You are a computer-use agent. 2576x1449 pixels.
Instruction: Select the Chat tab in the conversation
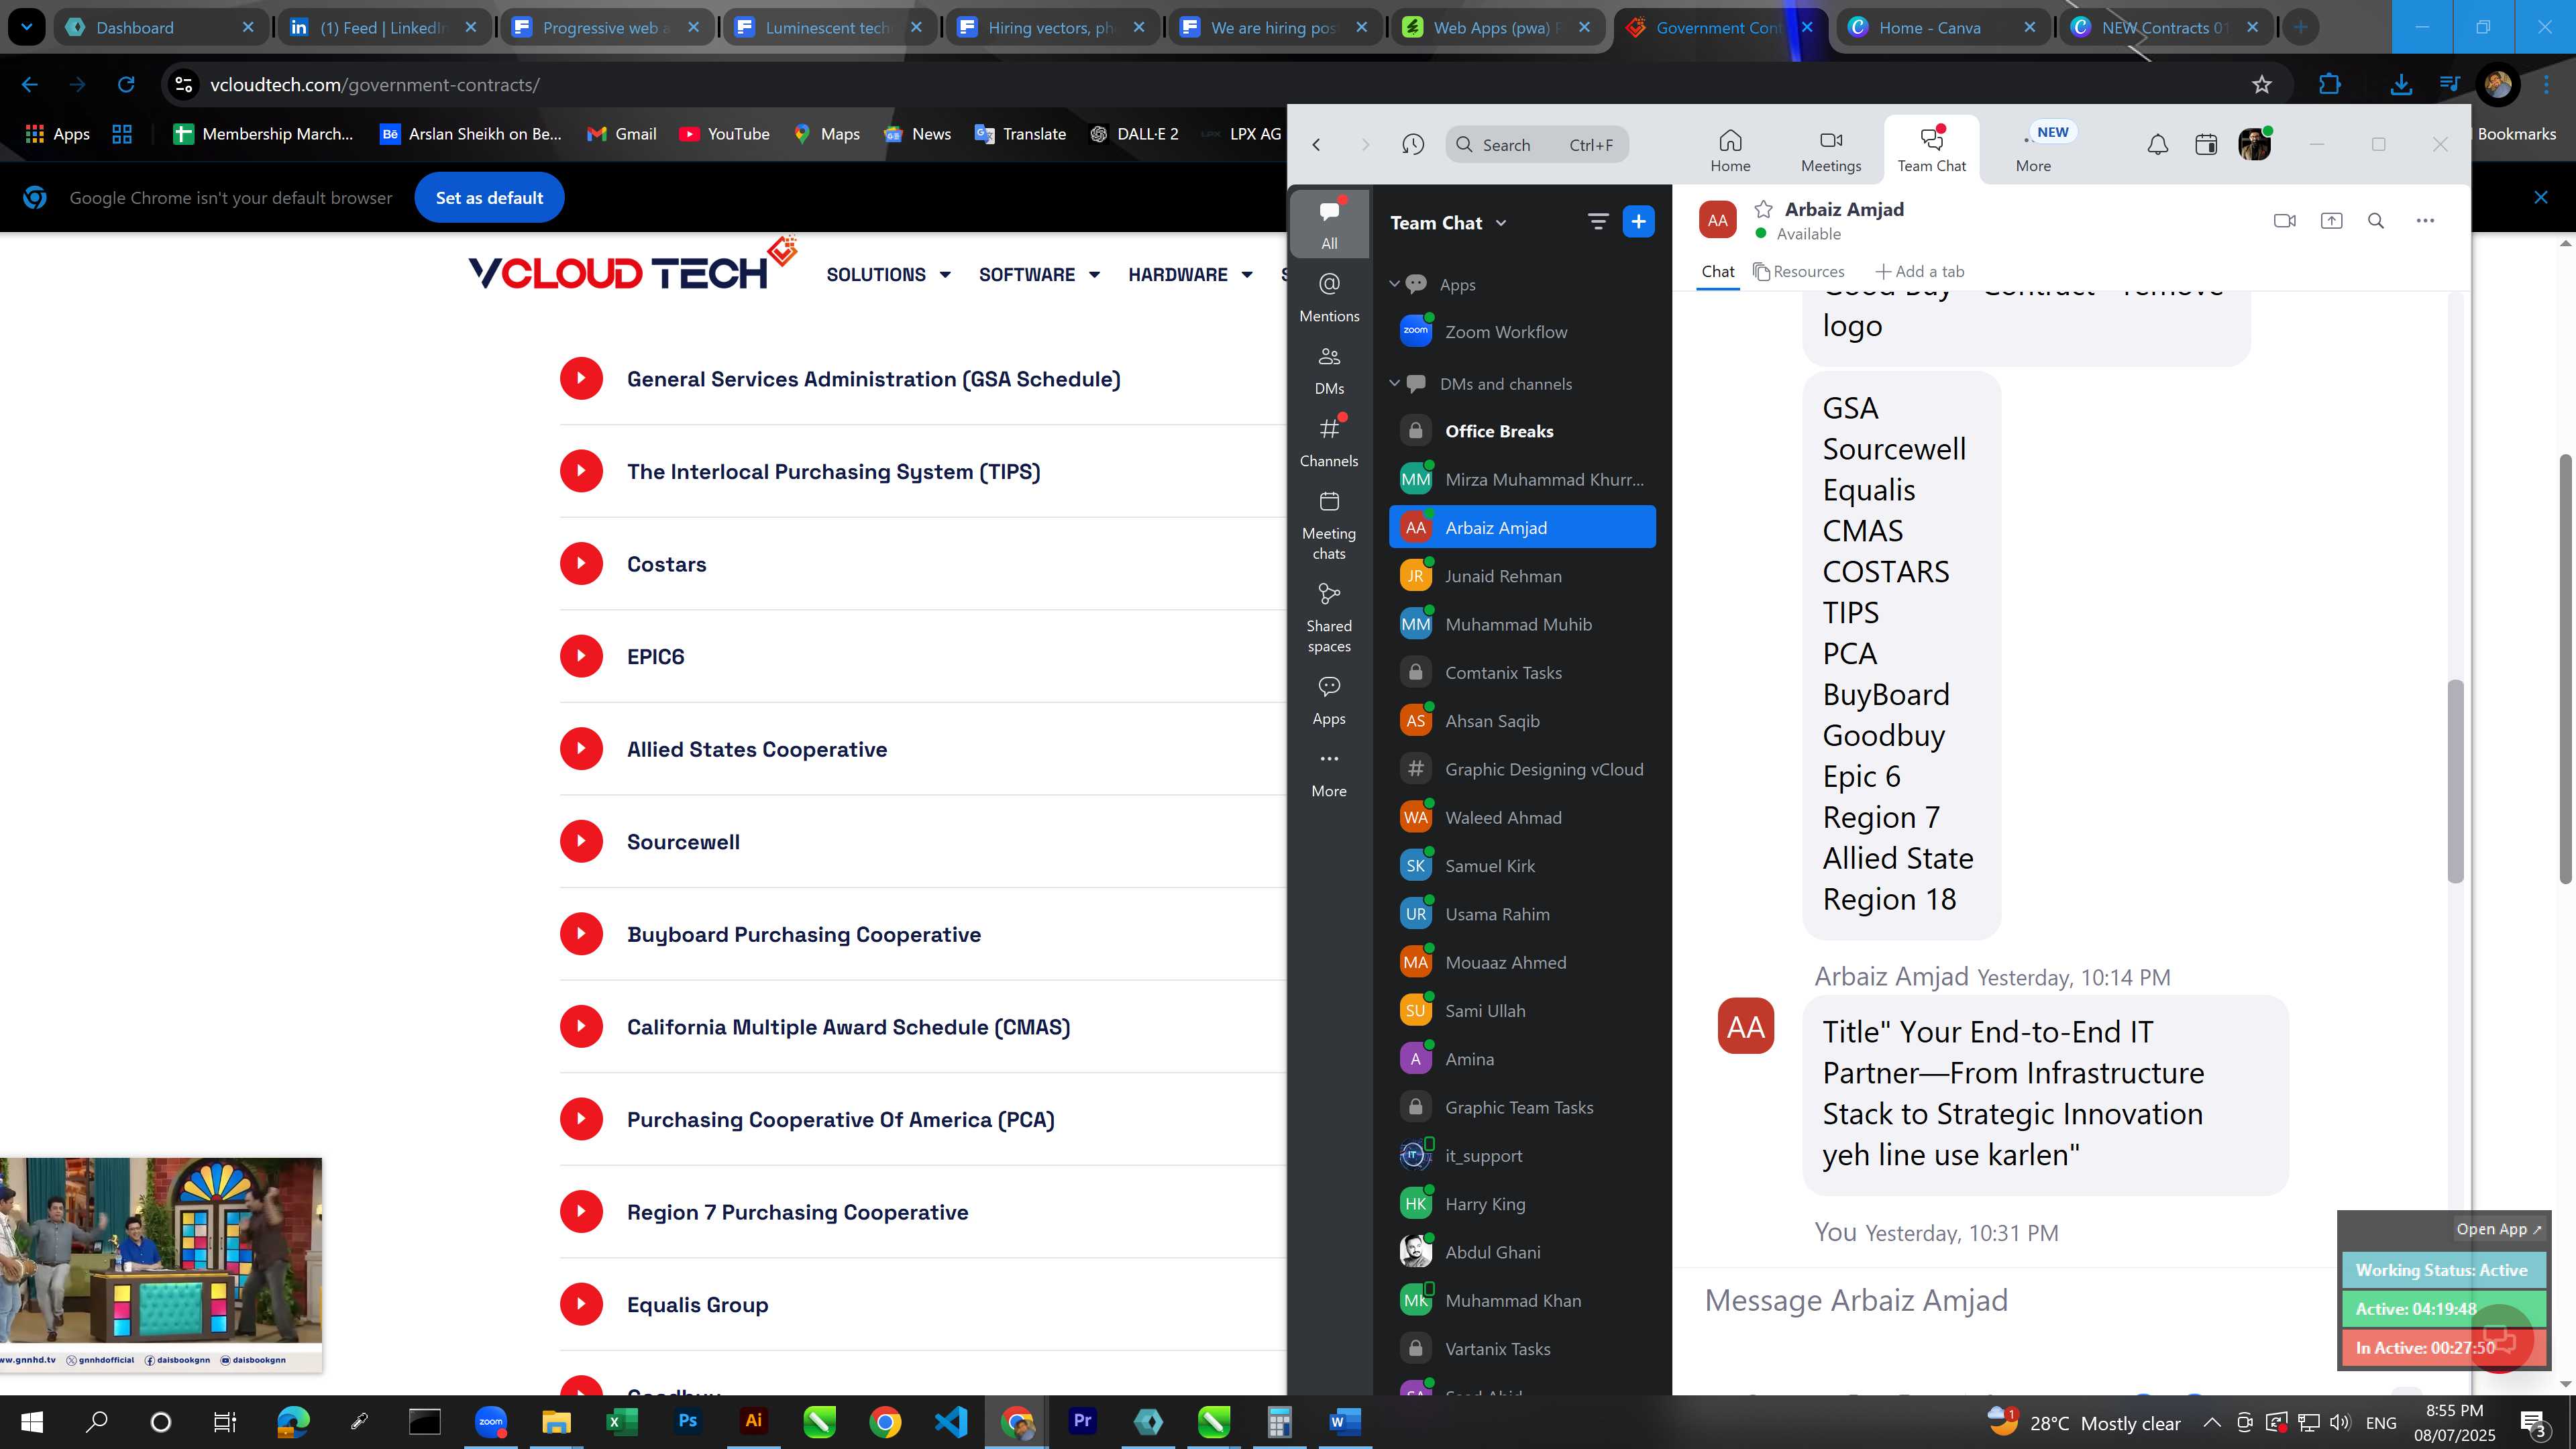1718,271
